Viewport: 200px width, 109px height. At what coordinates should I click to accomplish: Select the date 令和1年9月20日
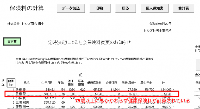coord(160,24)
